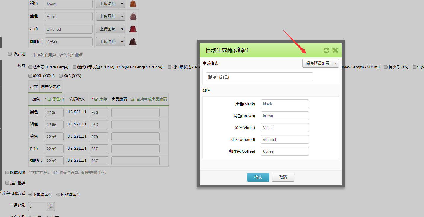Refresh the auto-generate merchant code dialog
Screen dimensions: 424x217
tap(326, 50)
